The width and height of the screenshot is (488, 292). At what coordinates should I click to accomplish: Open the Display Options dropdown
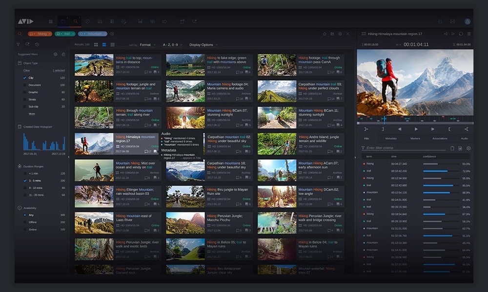pos(203,45)
